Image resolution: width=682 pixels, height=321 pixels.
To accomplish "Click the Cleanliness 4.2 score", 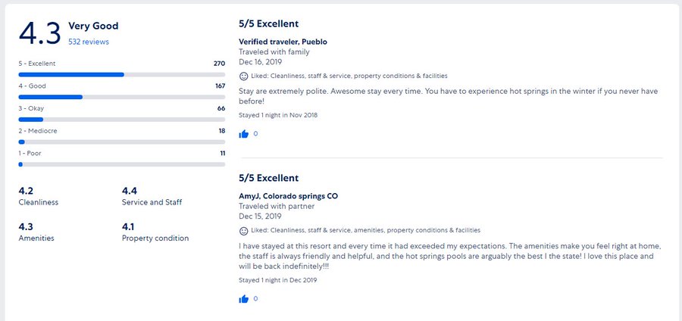I will click(26, 191).
